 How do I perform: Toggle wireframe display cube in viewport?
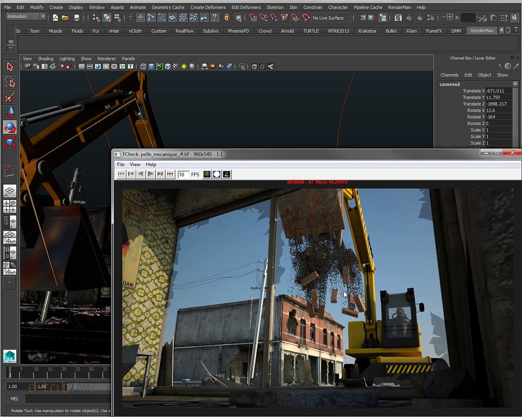tap(143, 67)
